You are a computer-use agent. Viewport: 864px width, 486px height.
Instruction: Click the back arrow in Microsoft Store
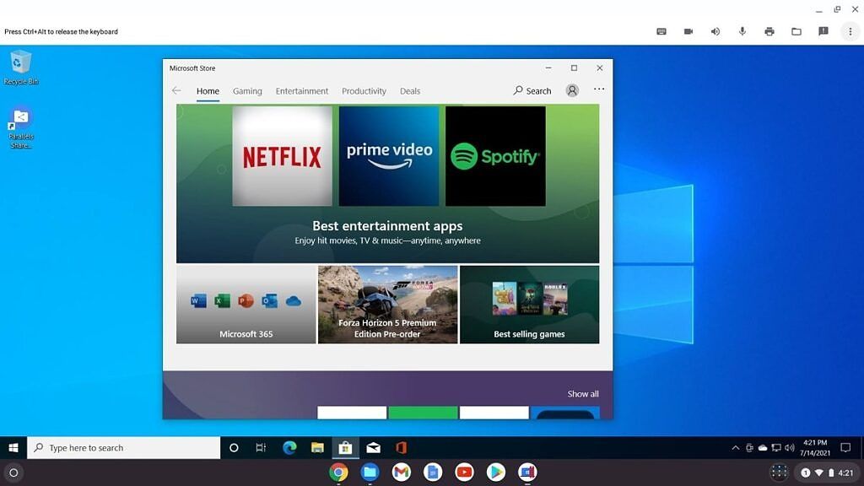pos(176,90)
